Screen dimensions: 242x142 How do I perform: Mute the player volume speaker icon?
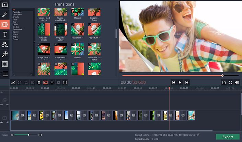click(237, 82)
